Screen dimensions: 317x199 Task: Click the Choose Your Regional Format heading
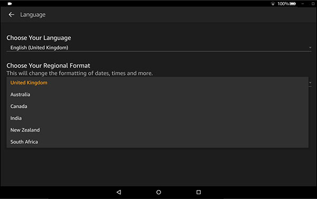tap(48, 65)
